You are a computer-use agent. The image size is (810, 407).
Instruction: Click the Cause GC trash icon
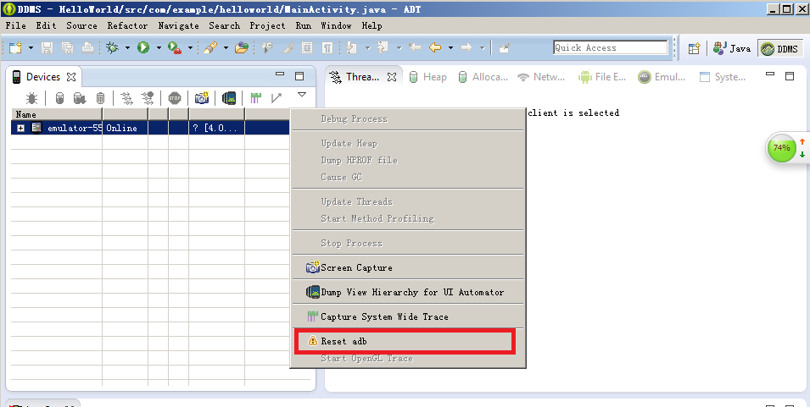(101, 98)
